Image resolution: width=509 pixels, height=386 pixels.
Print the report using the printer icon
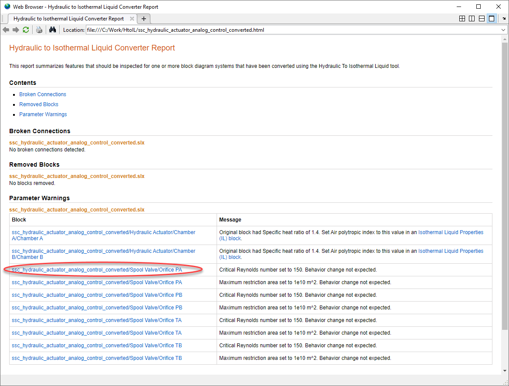pyautogui.click(x=39, y=30)
